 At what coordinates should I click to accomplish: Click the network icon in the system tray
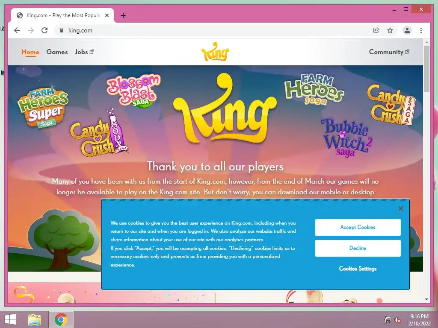tap(388, 319)
